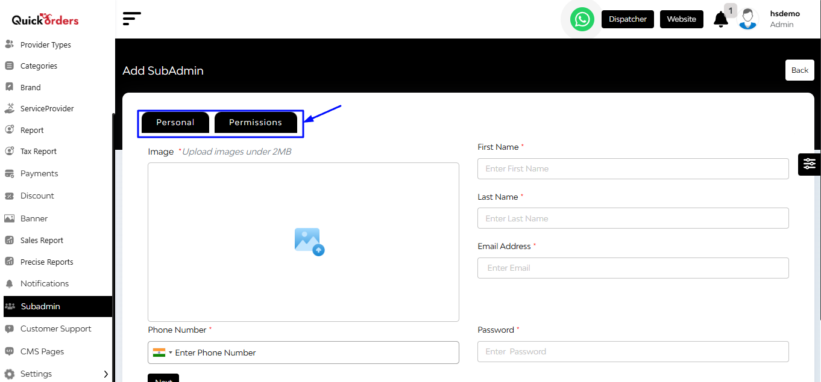The width and height of the screenshot is (821, 382).
Task: Open the settings sliders side panel icon
Action: coord(809,164)
